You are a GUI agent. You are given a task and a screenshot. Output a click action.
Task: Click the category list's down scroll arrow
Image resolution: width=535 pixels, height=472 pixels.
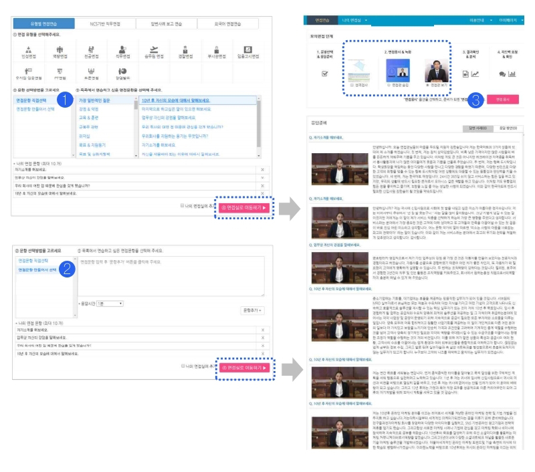coord(136,156)
